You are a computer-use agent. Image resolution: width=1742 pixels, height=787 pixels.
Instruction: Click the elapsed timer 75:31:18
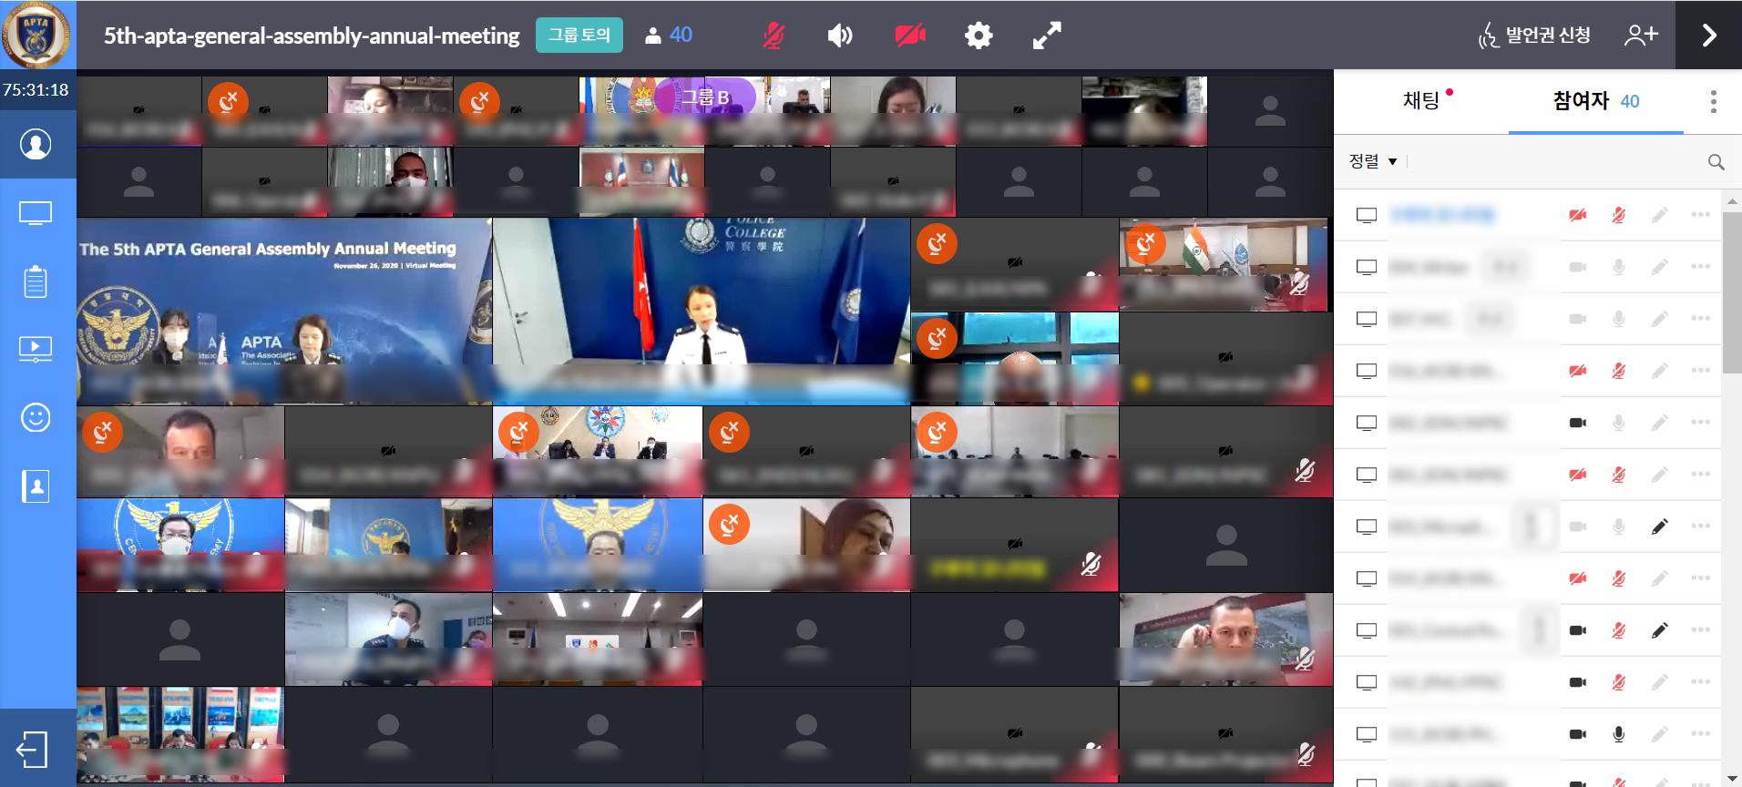(x=36, y=90)
